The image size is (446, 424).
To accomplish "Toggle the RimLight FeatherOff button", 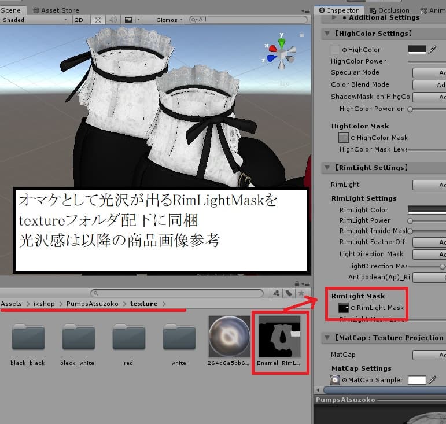I will [429, 242].
